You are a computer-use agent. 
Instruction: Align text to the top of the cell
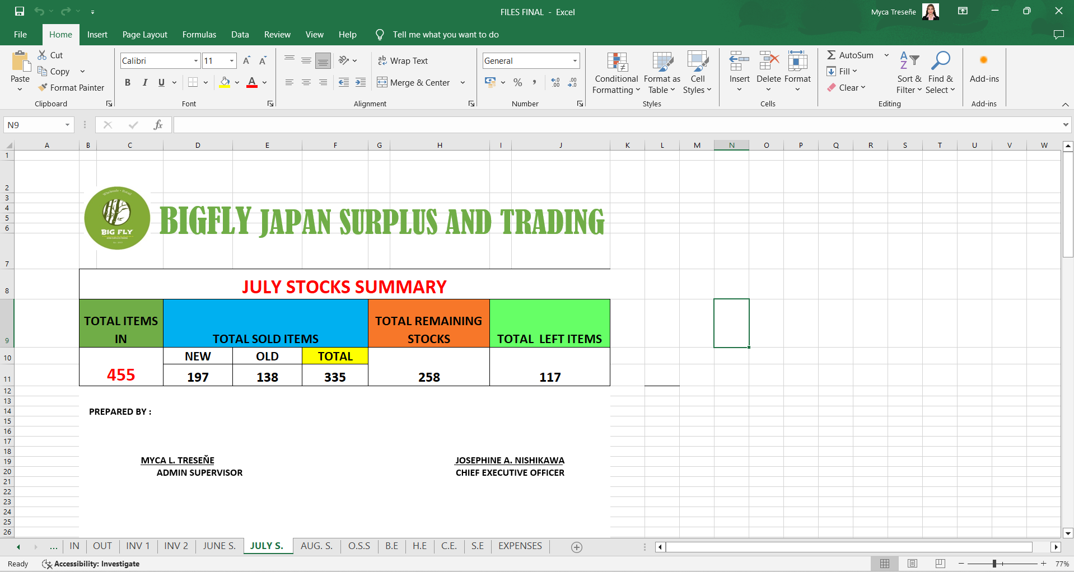[289, 60]
